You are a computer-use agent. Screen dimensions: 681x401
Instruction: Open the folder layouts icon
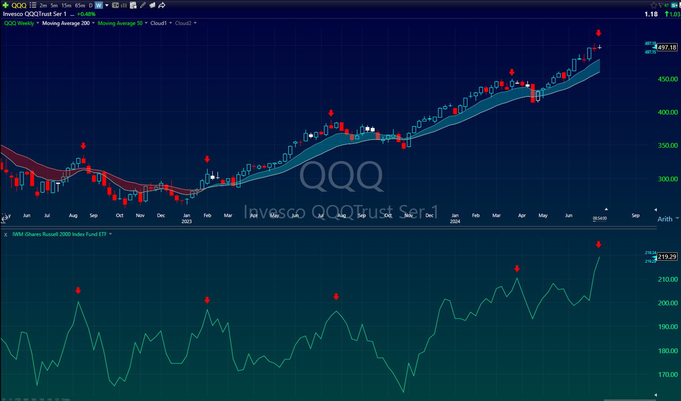(x=152, y=5)
